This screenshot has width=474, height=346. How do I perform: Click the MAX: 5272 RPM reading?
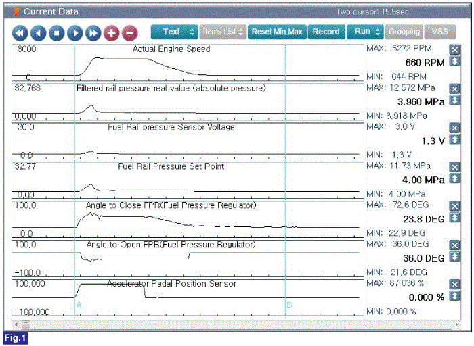[x=399, y=49]
